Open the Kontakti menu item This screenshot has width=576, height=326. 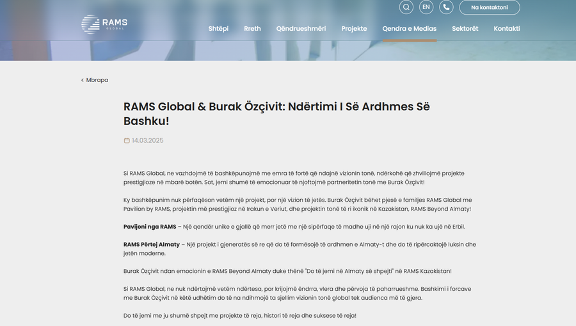(x=507, y=29)
